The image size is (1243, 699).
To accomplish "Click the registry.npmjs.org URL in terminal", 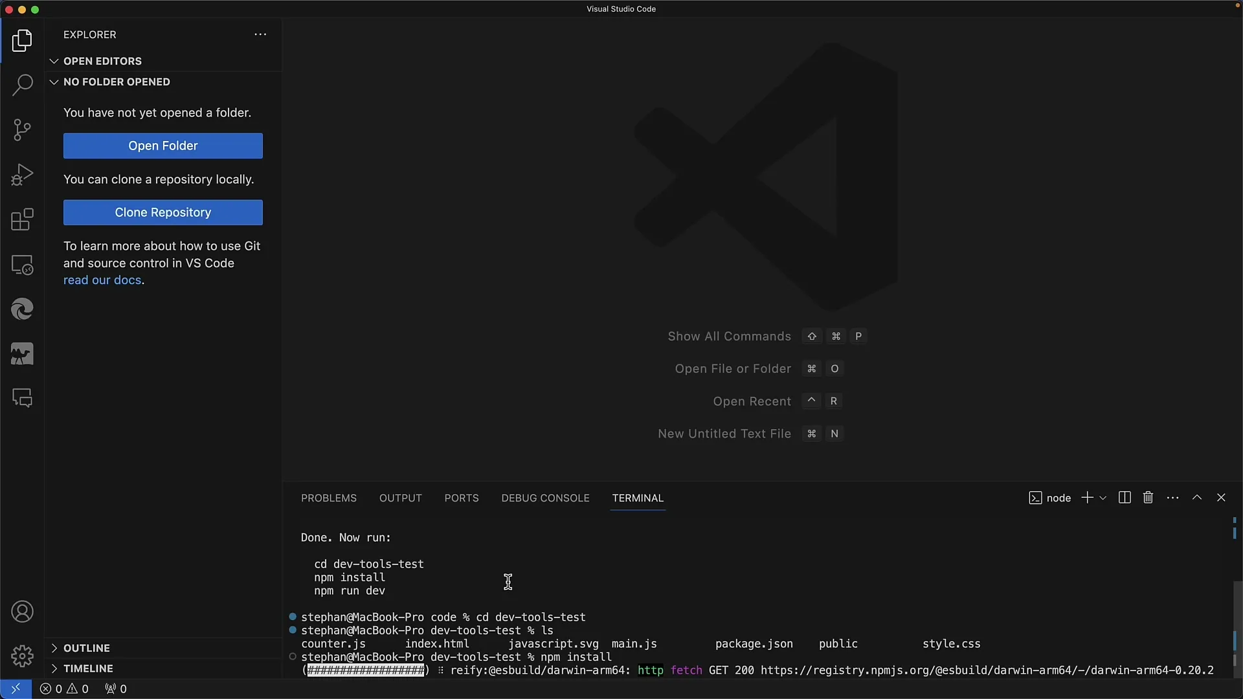I will point(987,671).
